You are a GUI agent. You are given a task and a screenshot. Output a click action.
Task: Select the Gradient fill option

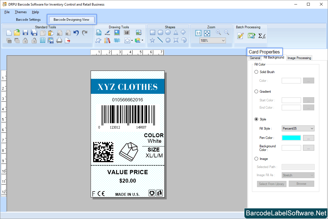[x=256, y=91]
